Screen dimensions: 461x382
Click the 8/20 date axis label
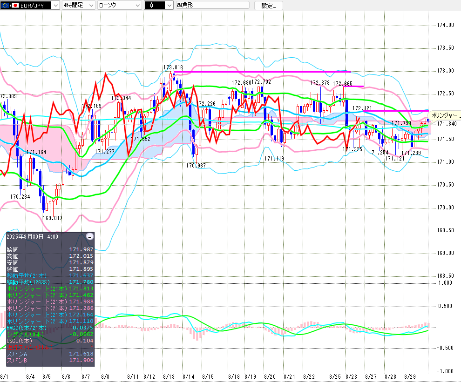pos(270,377)
